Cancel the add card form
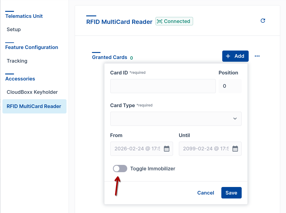Screen dimensions: 286x213 pos(206,193)
